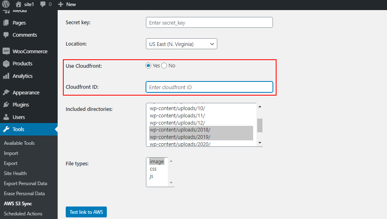The height and width of the screenshot is (219, 387).
Task: Open the WordPress logo menu
Action: (6, 4)
